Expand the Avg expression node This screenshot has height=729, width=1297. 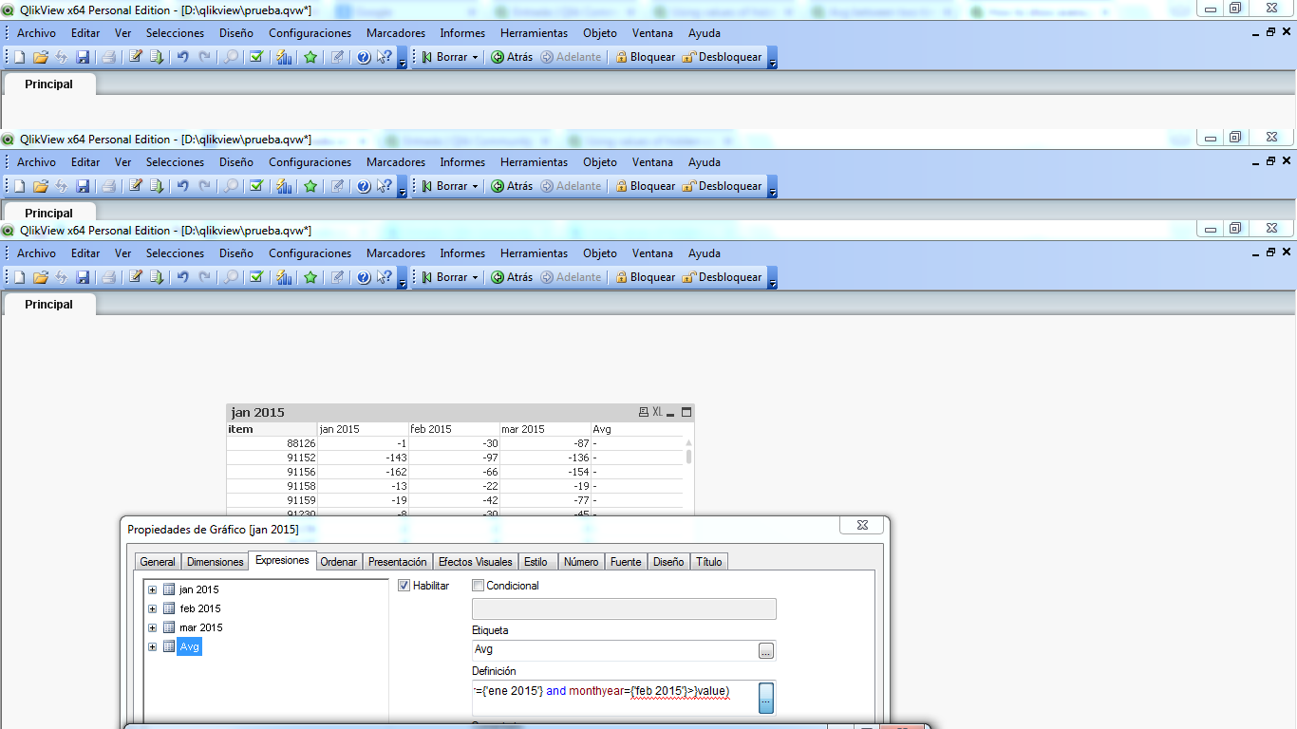click(152, 646)
